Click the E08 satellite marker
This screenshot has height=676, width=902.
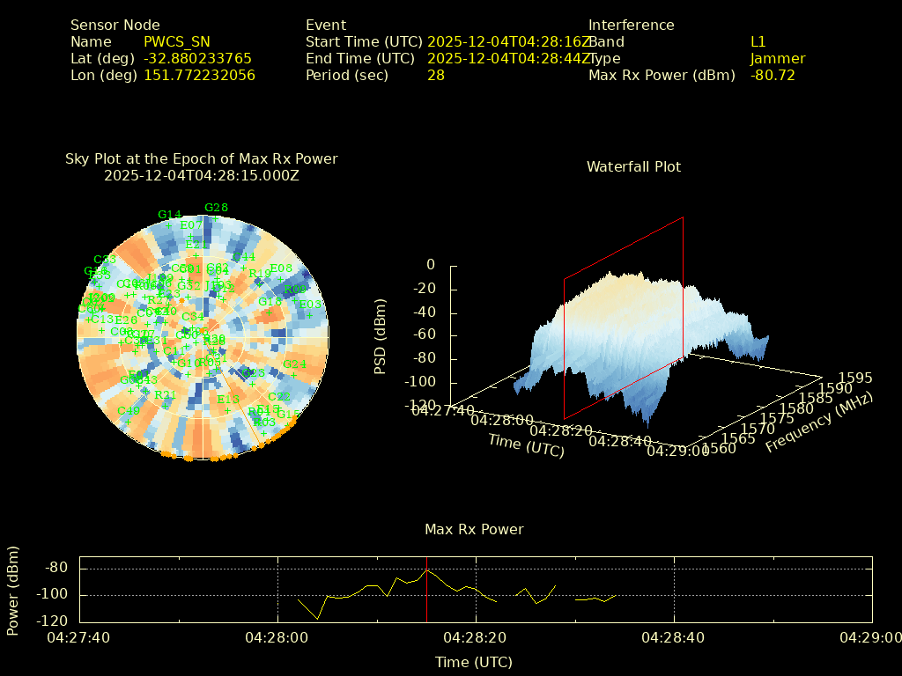click(x=281, y=278)
